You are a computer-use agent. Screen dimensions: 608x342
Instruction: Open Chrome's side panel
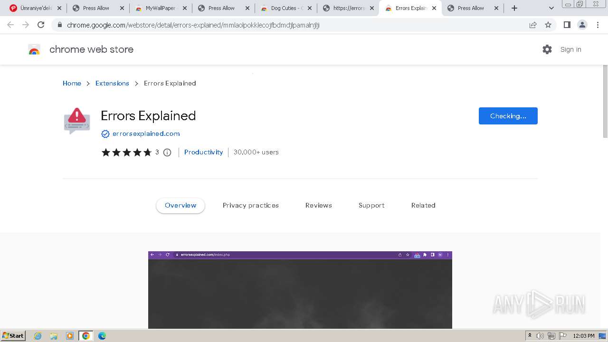pyautogui.click(x=567, y=25)
